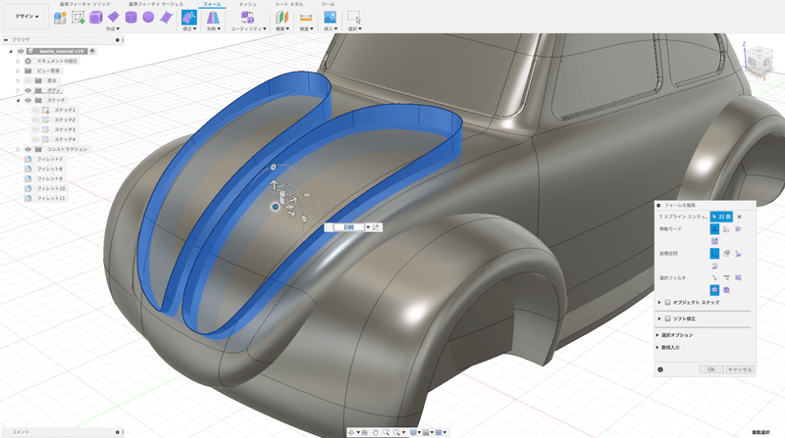Hide the ボディ folder via eye icon

point(28,90)
